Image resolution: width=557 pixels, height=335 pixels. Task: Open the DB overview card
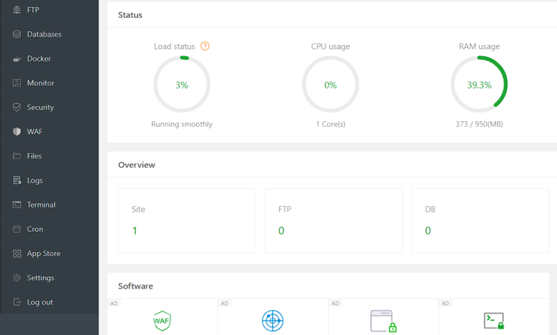coord(481,220)
